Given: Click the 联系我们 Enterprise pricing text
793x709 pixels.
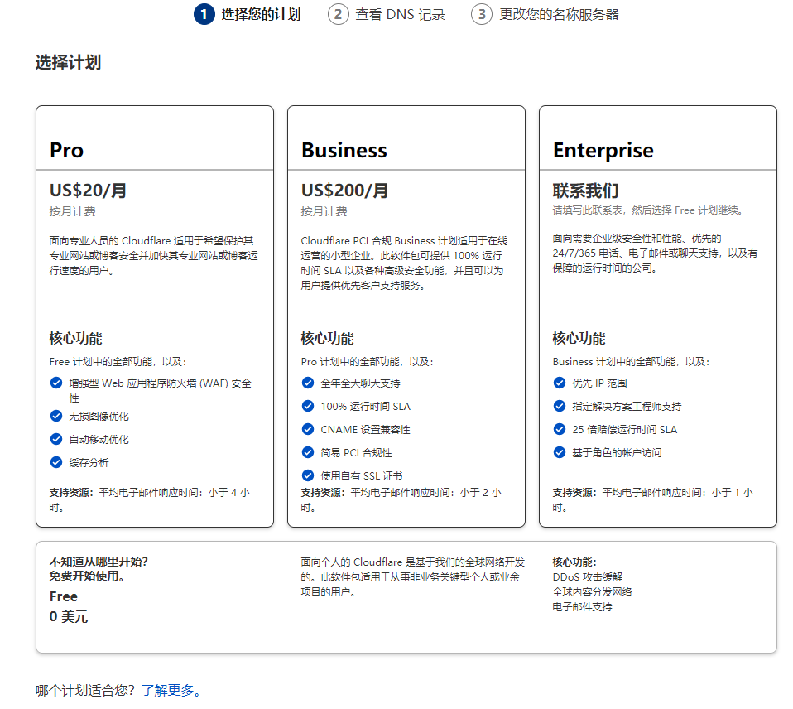Looking at the screenshot, I should (x=586, y=191).
